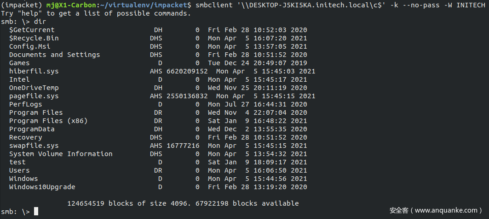Click the Users directory name
489x219 pixels.
19,170
